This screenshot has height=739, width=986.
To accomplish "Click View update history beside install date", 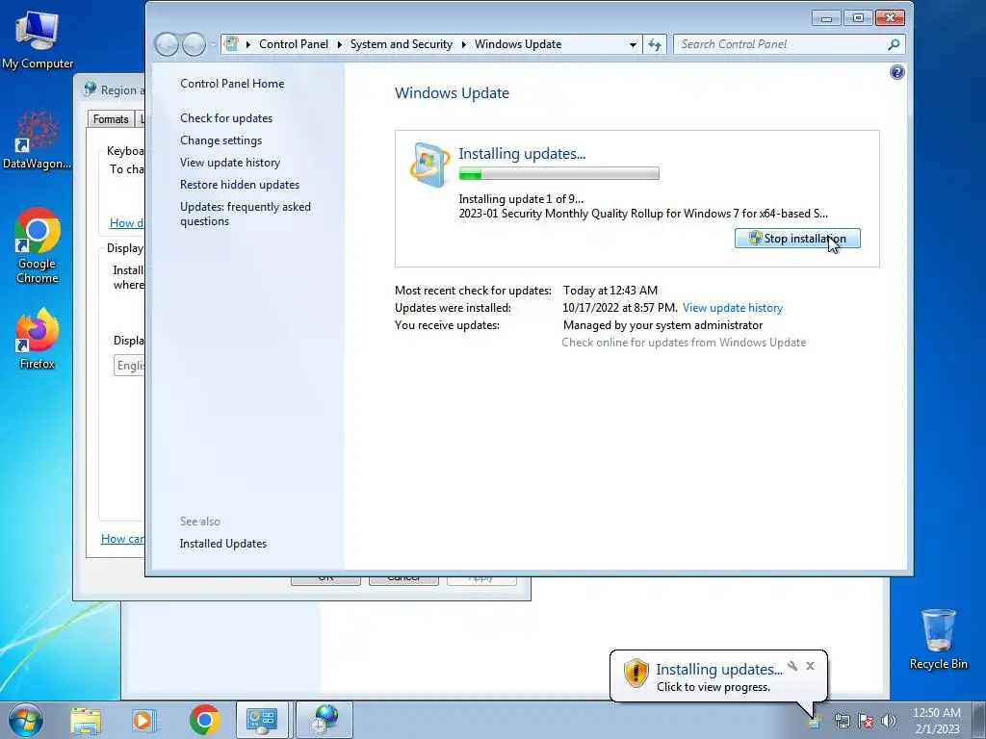I will coord(733,308).
